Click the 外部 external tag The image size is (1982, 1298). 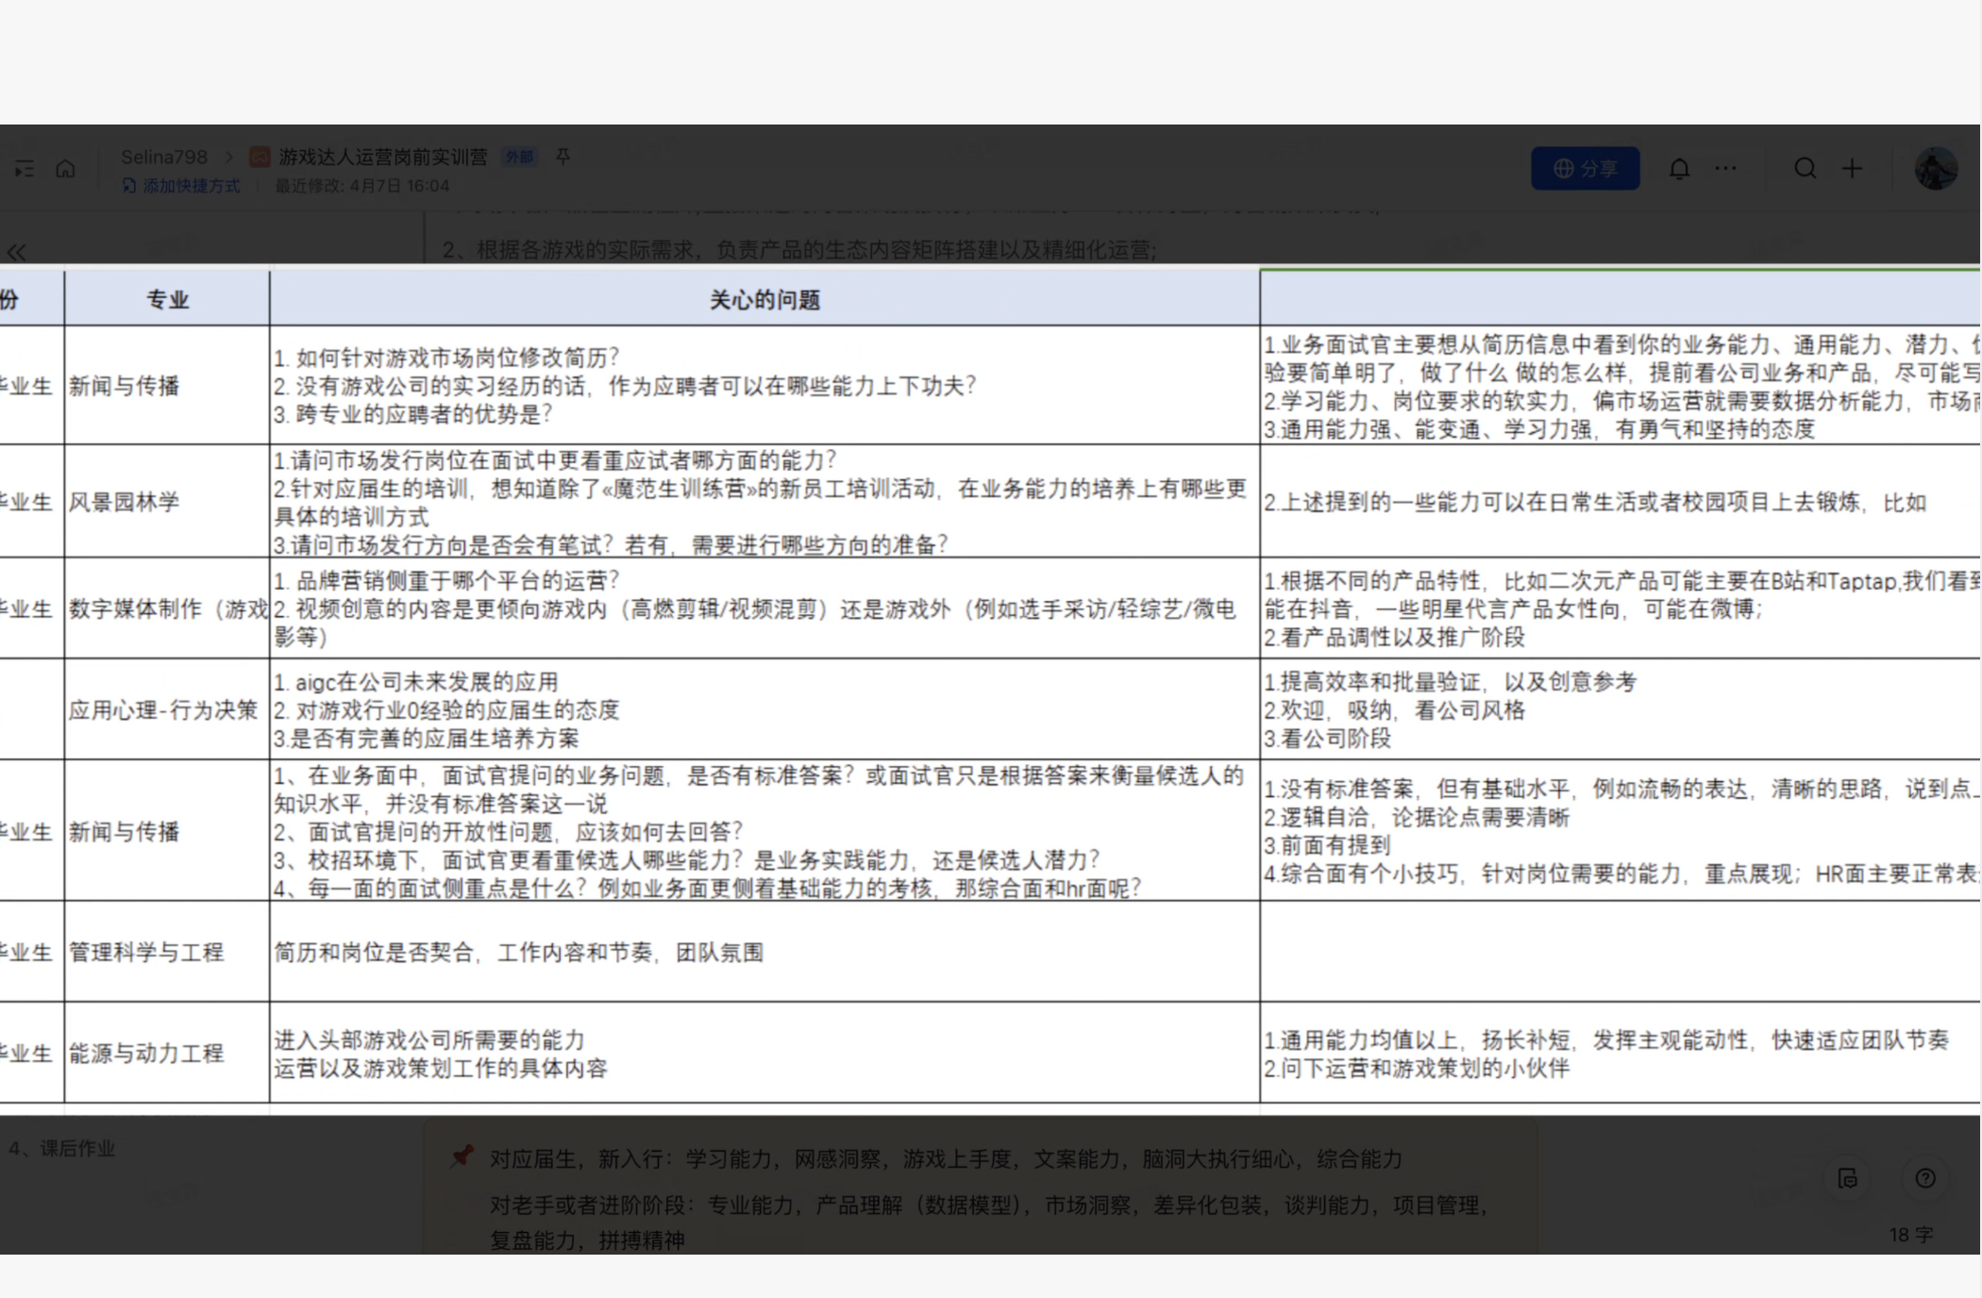[x=519, y=158]
